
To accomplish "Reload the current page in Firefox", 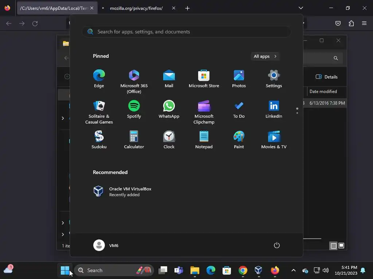I will pyautogui.click(x=35, y=24).
